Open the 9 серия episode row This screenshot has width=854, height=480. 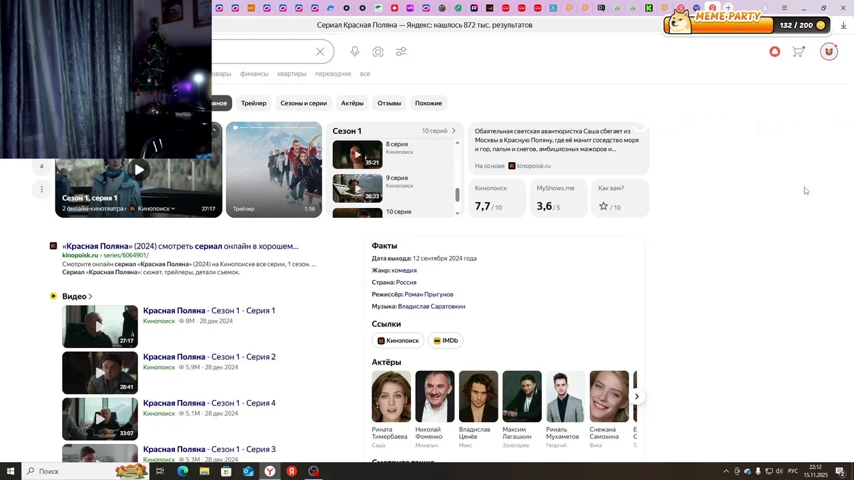(393, 188)
